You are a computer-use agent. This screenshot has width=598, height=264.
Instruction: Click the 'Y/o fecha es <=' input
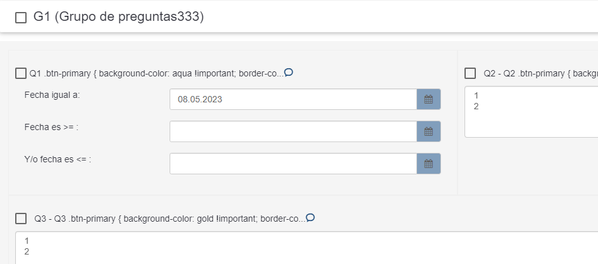pyautogui.click(x=293, y=164)
